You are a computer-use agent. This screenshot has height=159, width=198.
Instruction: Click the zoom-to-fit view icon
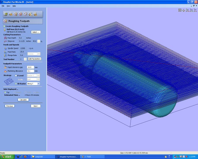(180, 10)
